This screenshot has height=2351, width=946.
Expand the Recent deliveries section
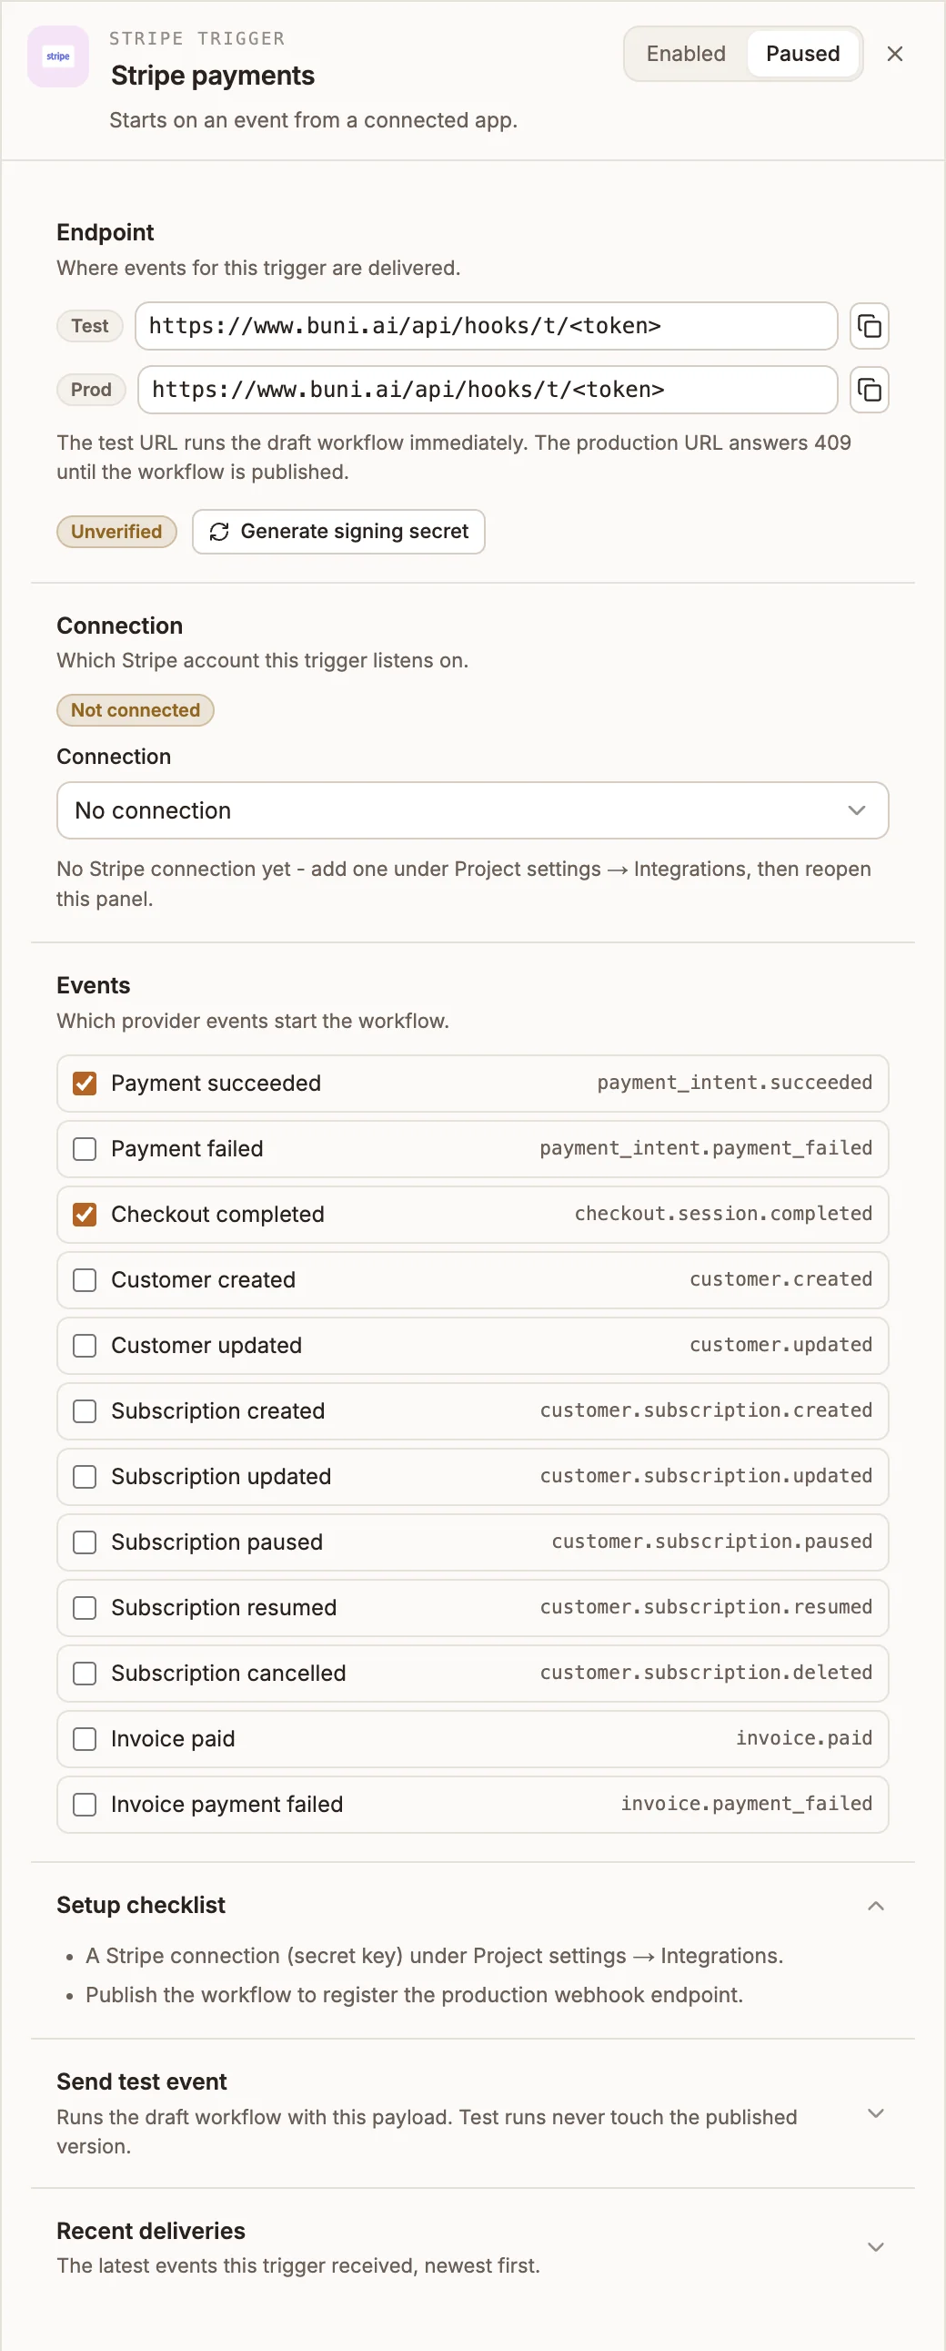[876, 2248]
